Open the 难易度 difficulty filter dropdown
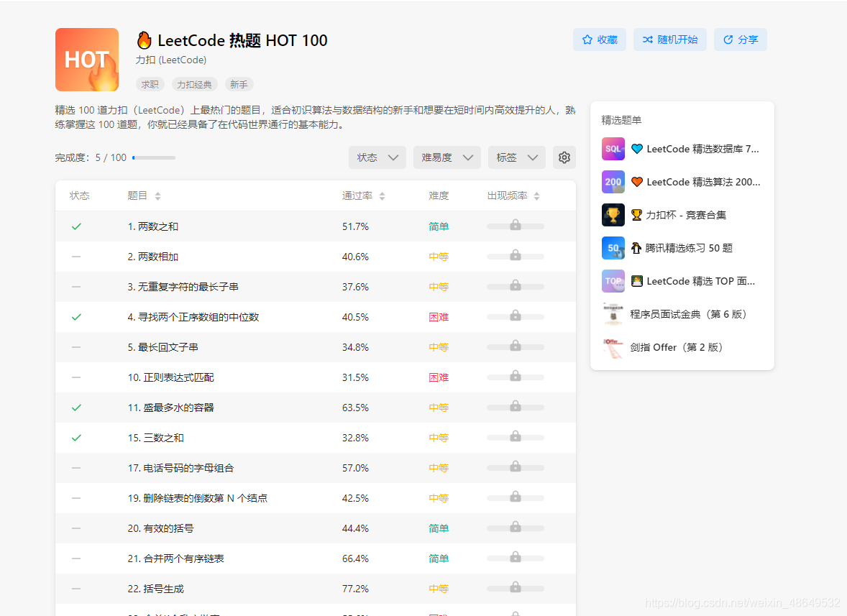The height and width of the screenshot is (616, 847). [447, 157]
